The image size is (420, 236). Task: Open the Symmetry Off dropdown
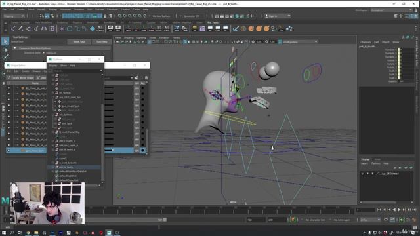click(192, 16)
